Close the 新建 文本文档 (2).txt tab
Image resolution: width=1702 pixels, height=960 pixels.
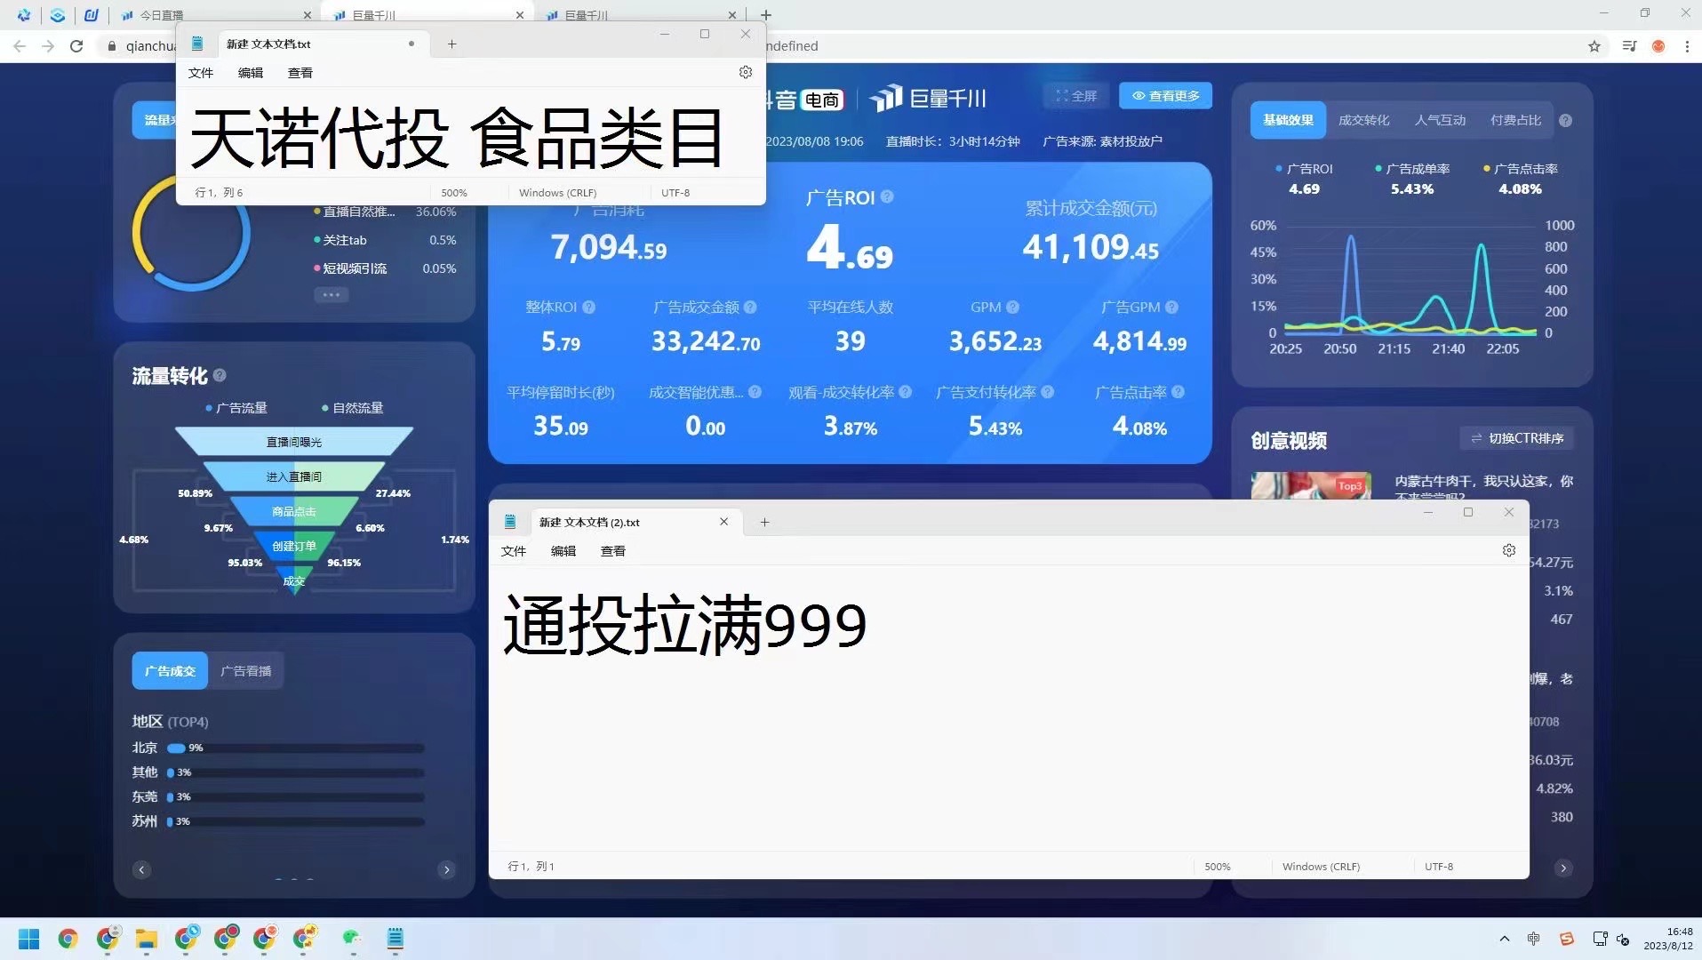723,522
